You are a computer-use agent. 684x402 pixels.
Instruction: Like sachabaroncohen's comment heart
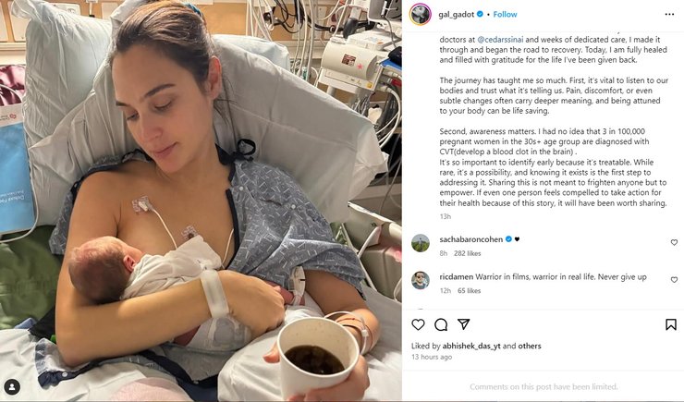click(x=674, y=242)
